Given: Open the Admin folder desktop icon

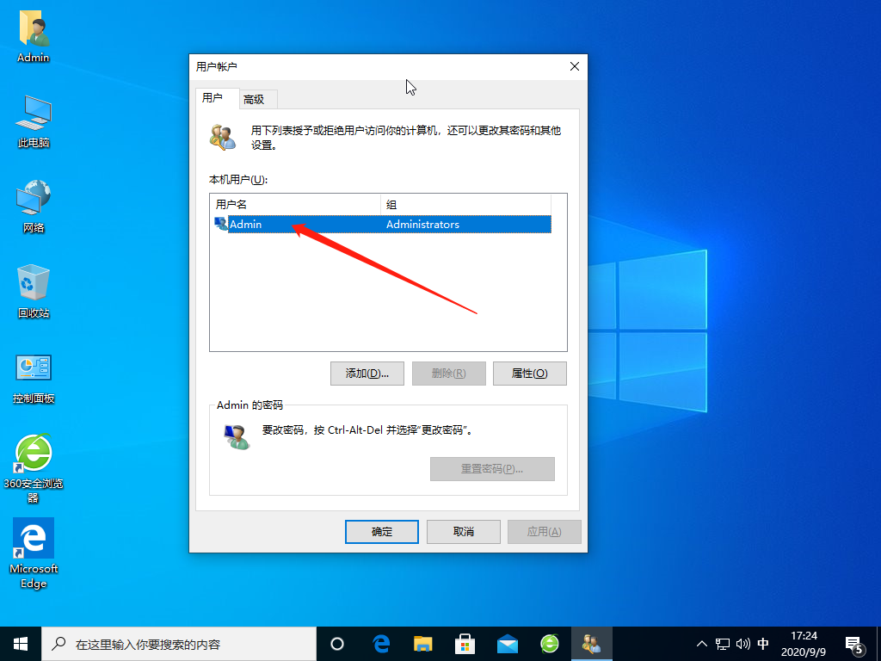Looking at the screenshot, I should point(34,36).
